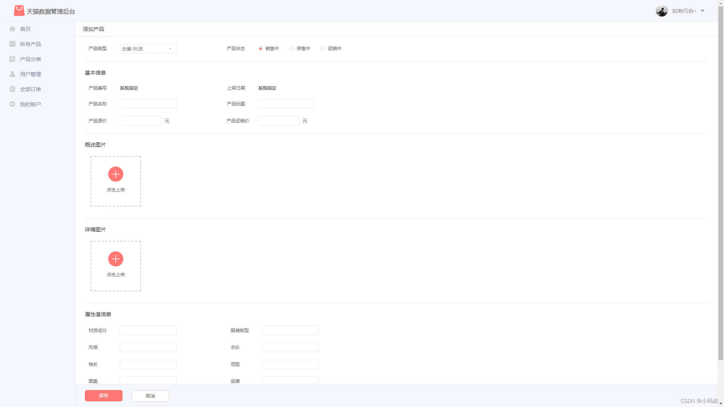The width and height of the screenshot is (724, 407).
Task: Click the 产品名称 input field
Action: click(x=148, y=104)
